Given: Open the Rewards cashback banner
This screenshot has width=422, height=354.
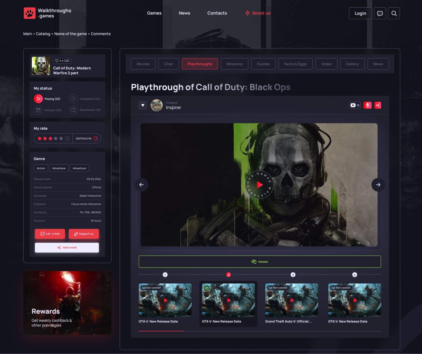Looking at the screenshot, I should 67,303.
